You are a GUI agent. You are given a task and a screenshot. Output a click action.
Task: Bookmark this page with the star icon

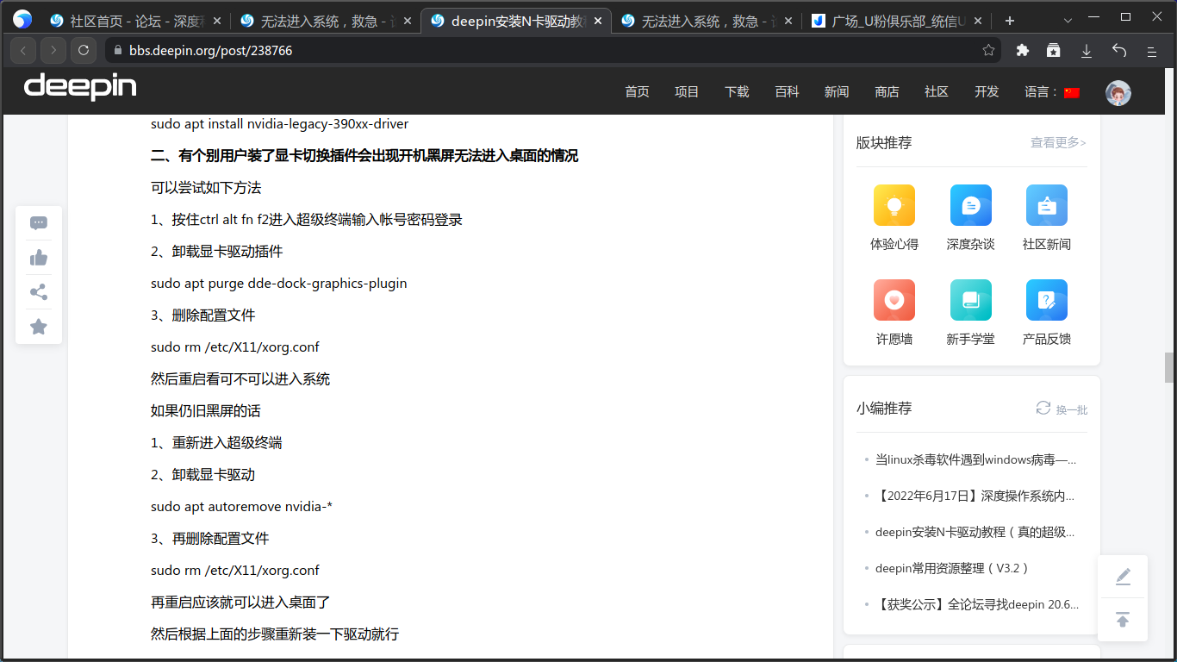(988, 51)
